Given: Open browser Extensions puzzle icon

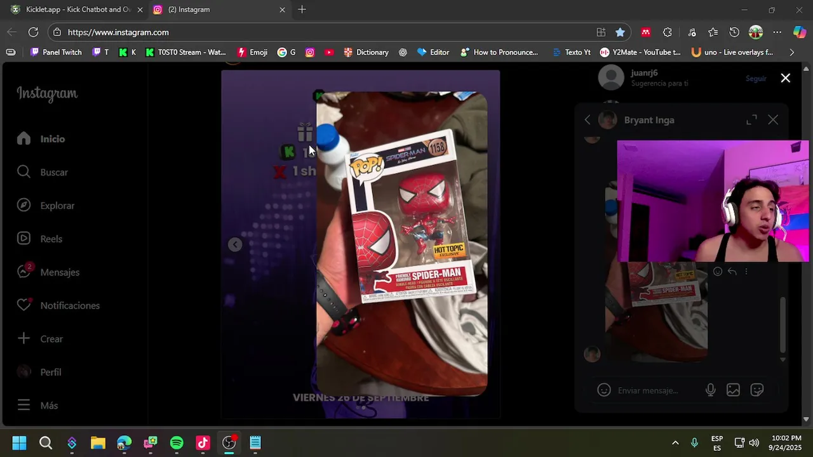Looking at the screenshot, I should coord(668,32).
